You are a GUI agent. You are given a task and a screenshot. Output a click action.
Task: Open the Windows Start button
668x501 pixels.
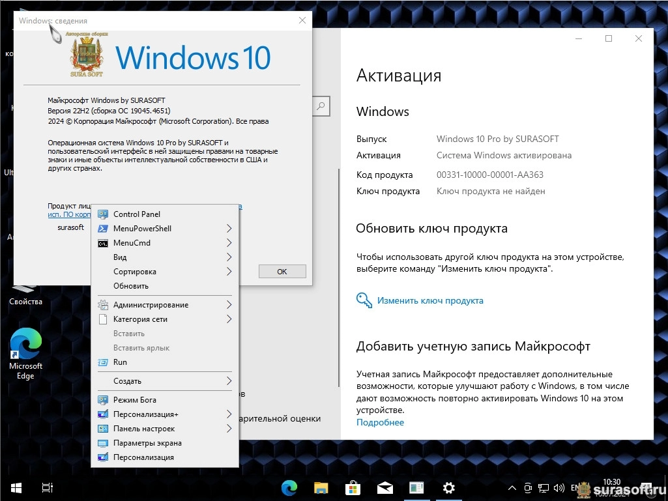(x=16, y=488)
